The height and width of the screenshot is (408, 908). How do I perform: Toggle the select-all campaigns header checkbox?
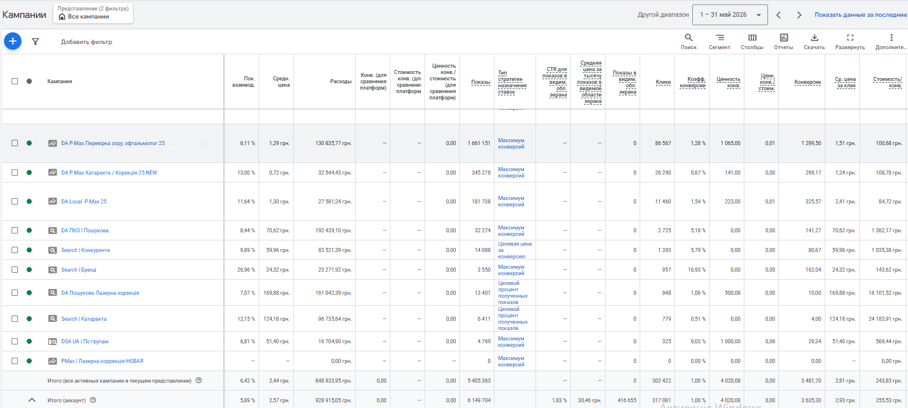coord(15,81)
